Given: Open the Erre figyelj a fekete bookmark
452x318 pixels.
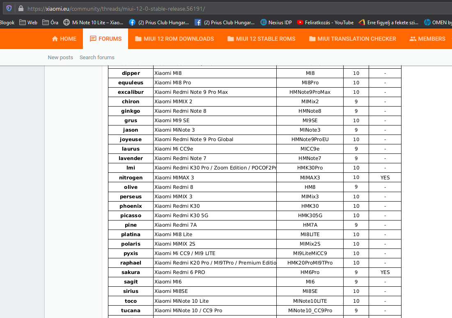Looking at the screenshot, I should click(x=389, y=23).
